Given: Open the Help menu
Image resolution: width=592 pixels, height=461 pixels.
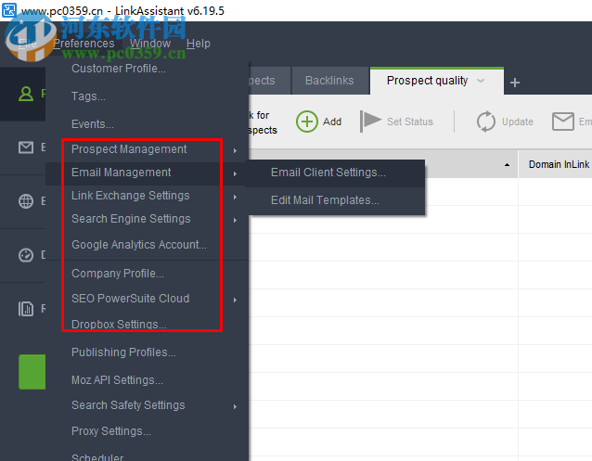Looking at the screenshot, I should coord(199,44).
